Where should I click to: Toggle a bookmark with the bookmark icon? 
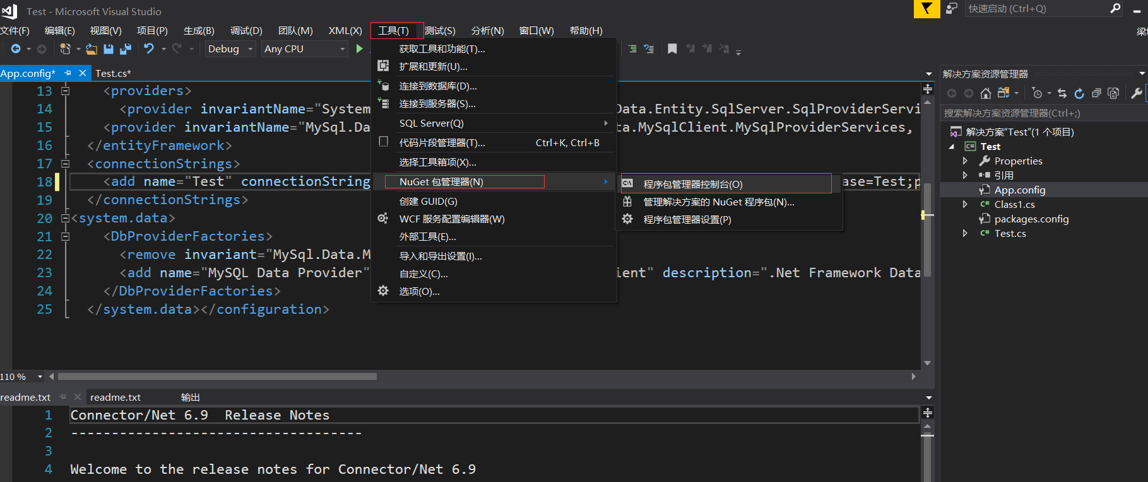pyautogui.click(x=672, y=49)
